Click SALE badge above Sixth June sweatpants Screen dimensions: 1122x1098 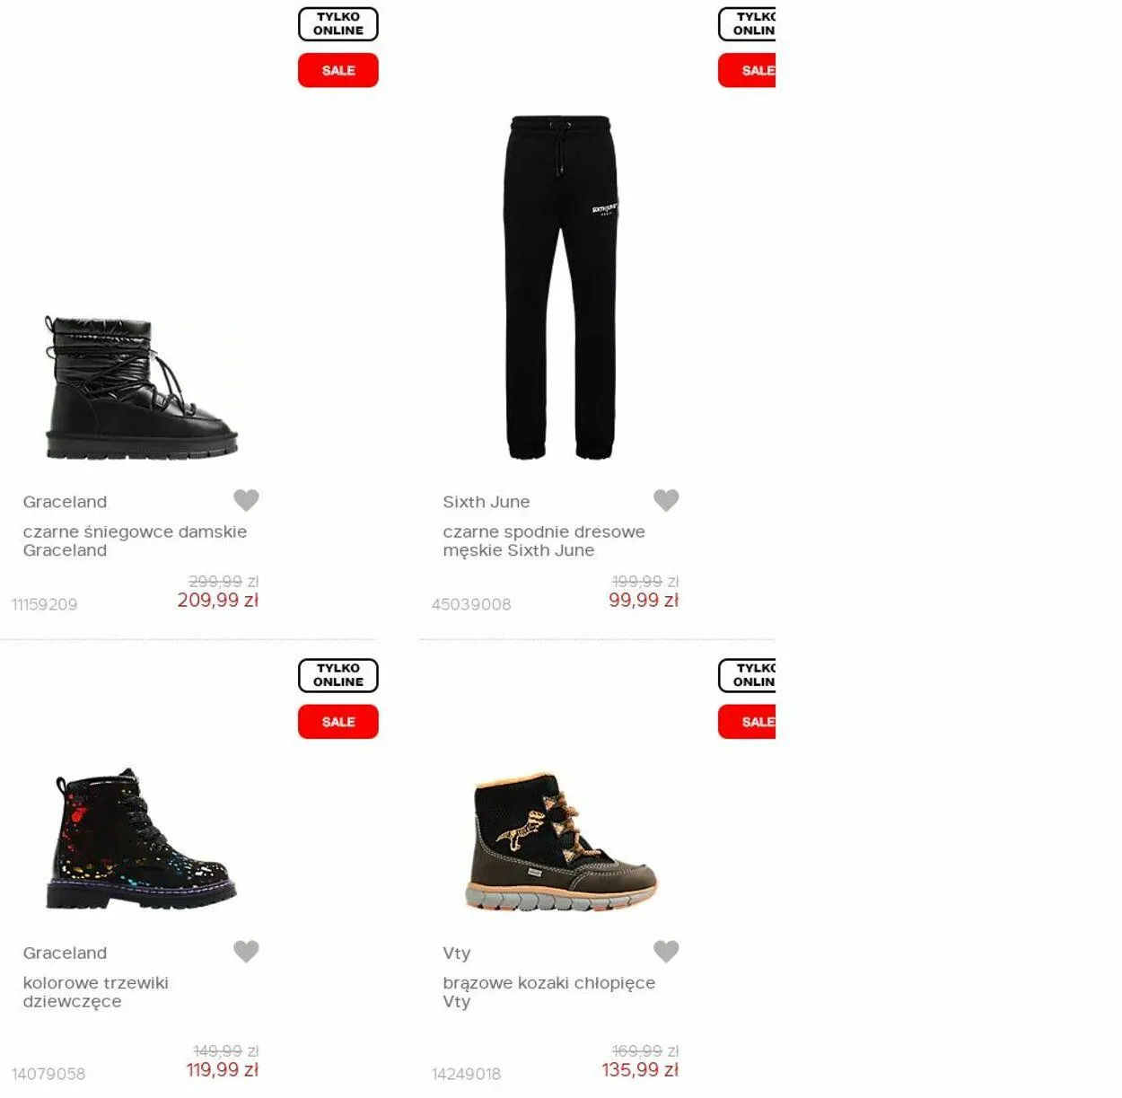tap(747, 70)
